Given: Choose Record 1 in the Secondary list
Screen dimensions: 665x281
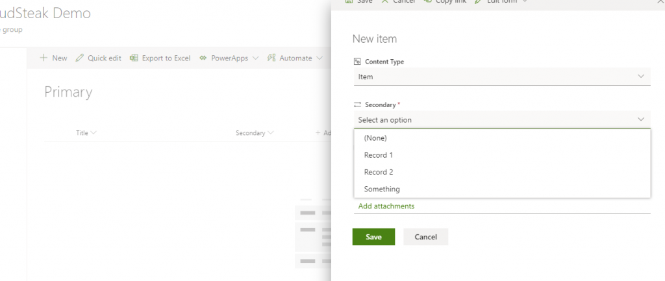Looking at the screenshot, I should (502, 154).
